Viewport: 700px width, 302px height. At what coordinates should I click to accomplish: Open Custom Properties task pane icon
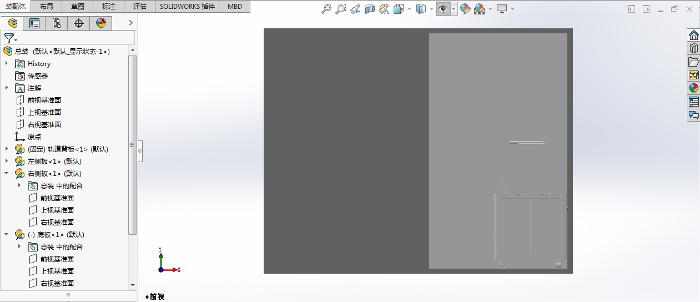point(693,102)
